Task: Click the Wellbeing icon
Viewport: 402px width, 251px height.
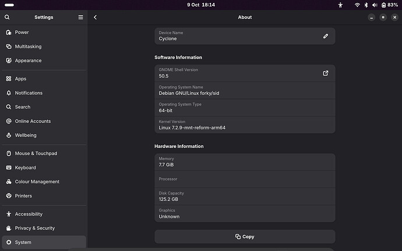Action: click(x=9, y=135)
